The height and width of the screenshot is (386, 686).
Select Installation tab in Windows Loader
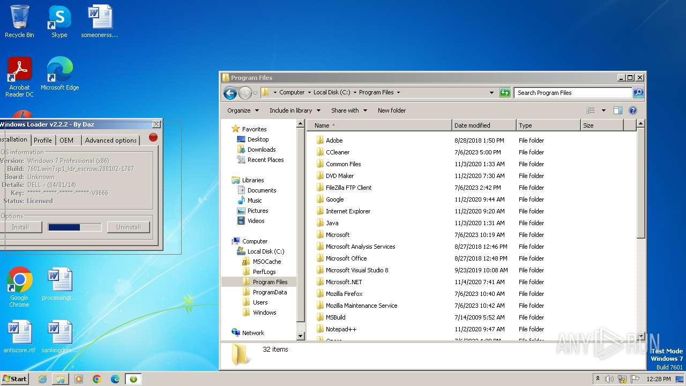(x=14, y=139)
